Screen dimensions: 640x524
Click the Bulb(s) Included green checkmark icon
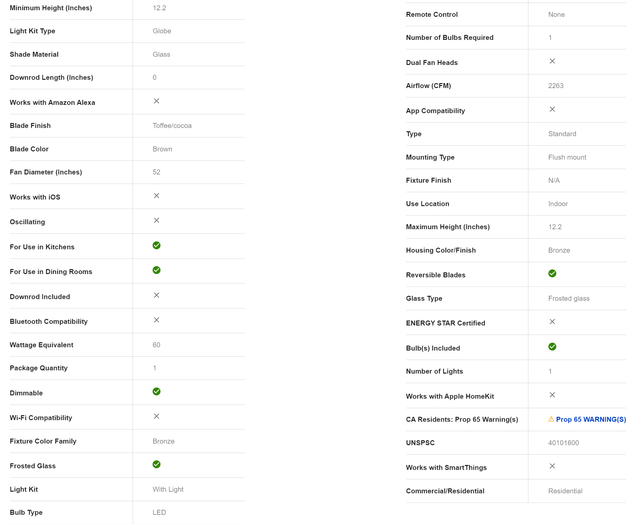coord(552,347)
